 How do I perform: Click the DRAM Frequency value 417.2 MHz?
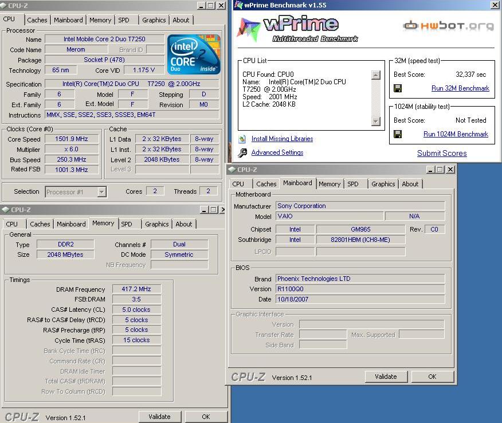[x=136, y=289]
